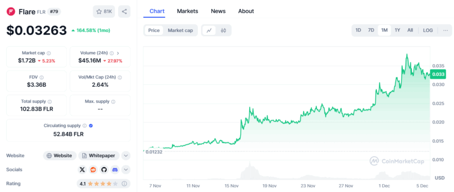Open the Website link button
Screen dimensions: 454x192
click(x=60, y=156)
